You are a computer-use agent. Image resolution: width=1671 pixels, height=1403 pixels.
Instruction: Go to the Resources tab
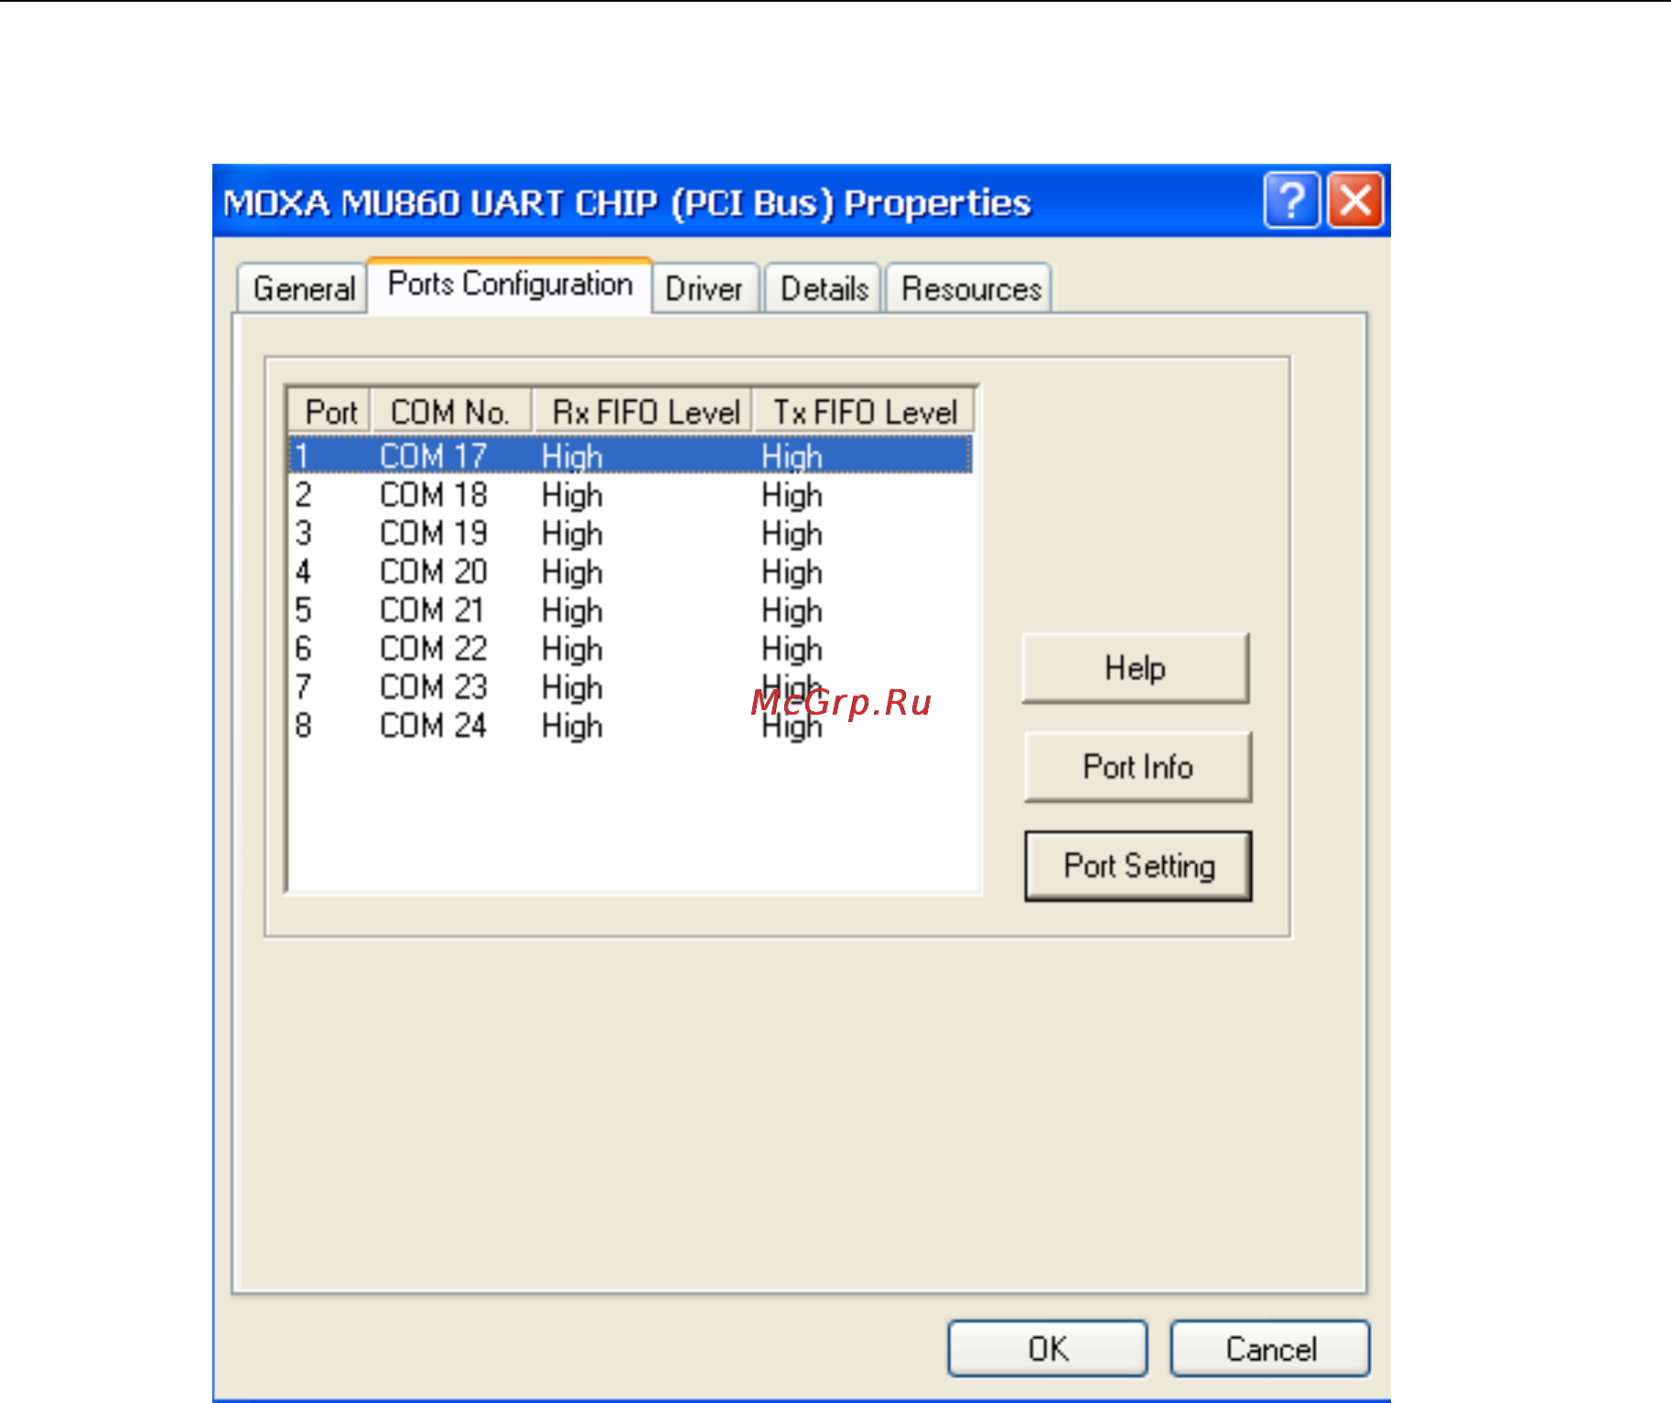click(x=970, y=289)
